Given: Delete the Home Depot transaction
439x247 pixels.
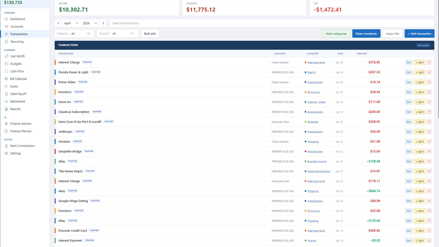Looking at the screenshot, I should [429, 171].
